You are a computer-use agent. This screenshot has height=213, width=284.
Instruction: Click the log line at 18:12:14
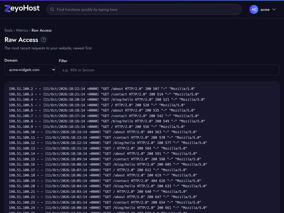click(108, 143)
